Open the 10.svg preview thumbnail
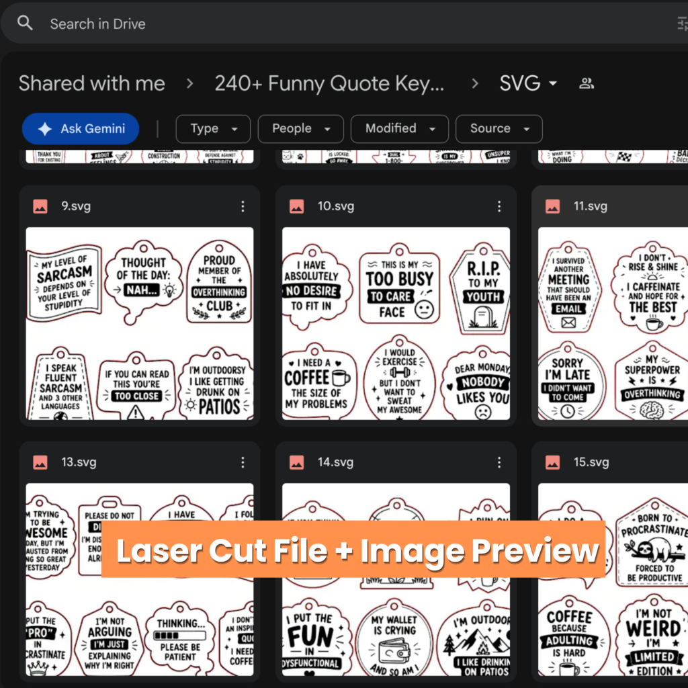 (396, 323)
